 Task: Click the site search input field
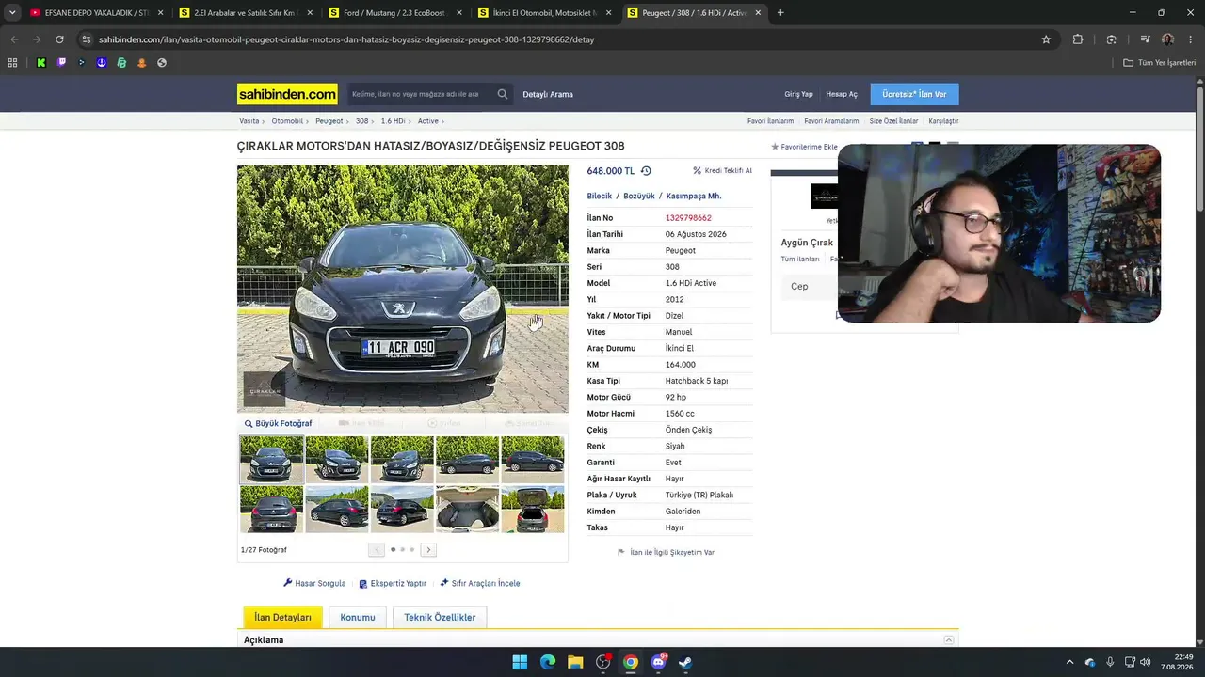pos(420,94)
